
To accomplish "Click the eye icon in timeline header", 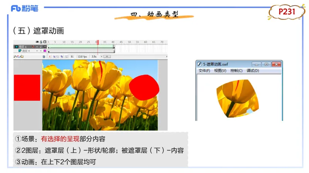I will coord(37,42).
